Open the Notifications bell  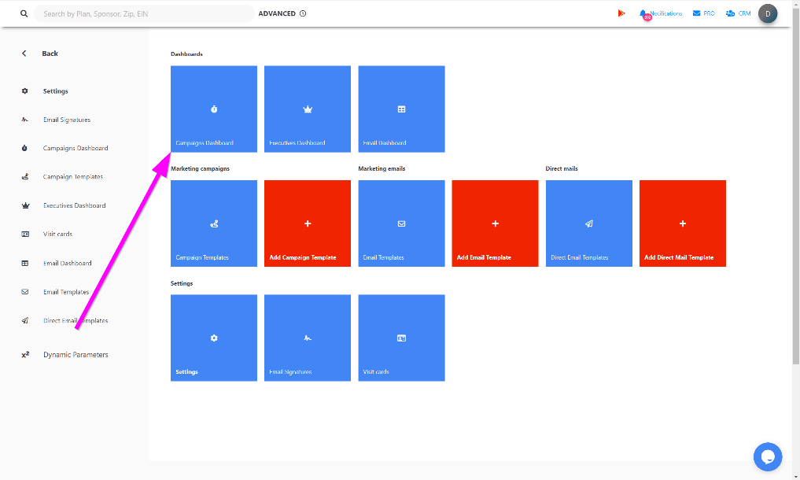pos(644,13)
